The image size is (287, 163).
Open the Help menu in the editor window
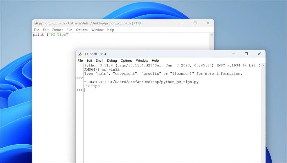click(x=110, y=30)
